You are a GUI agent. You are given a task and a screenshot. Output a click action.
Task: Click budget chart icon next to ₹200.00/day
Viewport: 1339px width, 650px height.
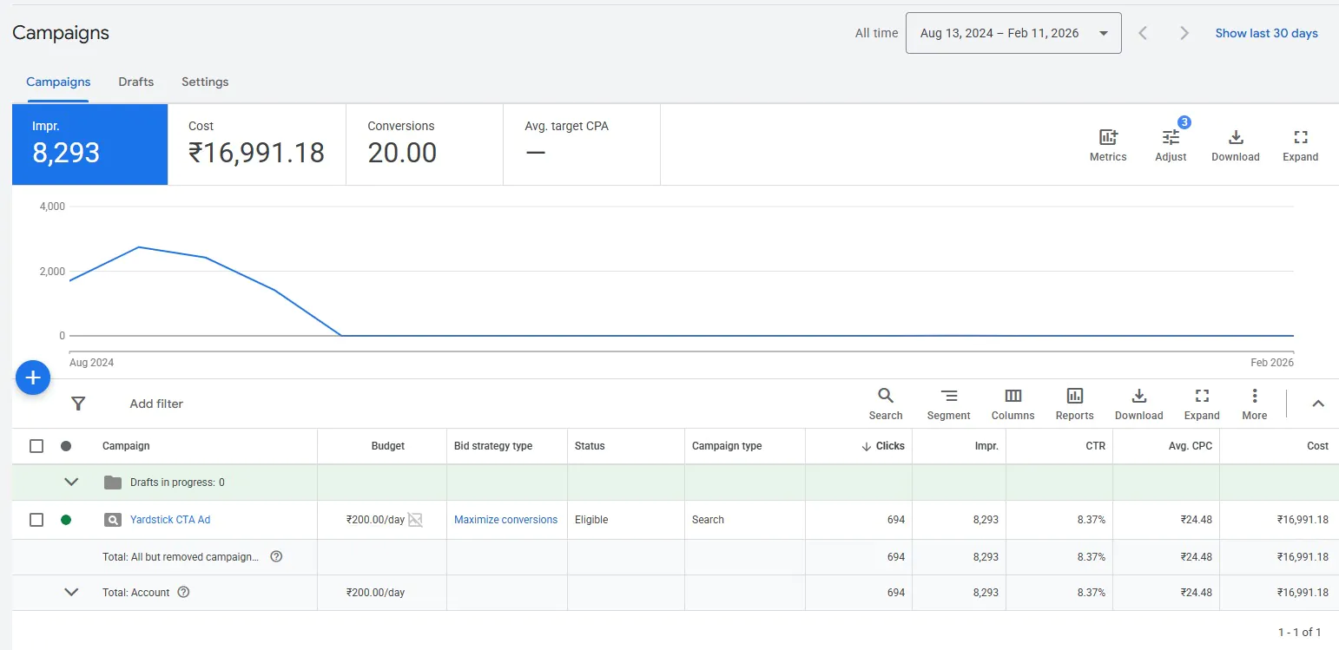coord(415,520)
